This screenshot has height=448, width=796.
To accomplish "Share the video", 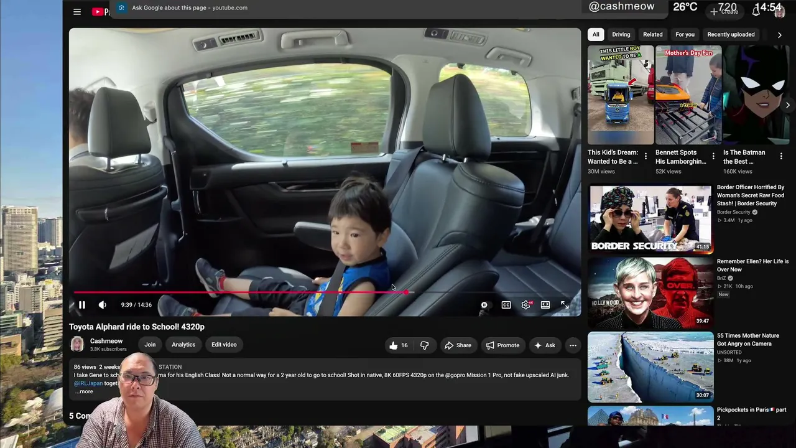I will click(458, 345).
